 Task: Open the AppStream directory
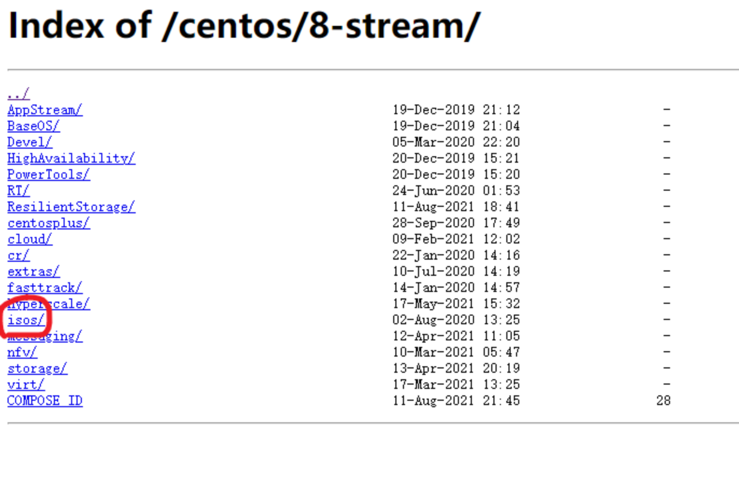click(x=45, y=110)
